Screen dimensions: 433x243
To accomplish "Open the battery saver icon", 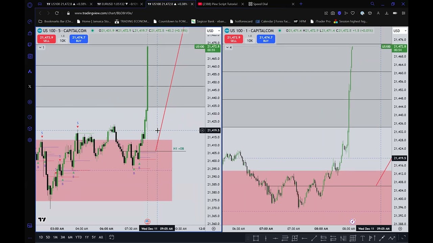I will point(395,13).
